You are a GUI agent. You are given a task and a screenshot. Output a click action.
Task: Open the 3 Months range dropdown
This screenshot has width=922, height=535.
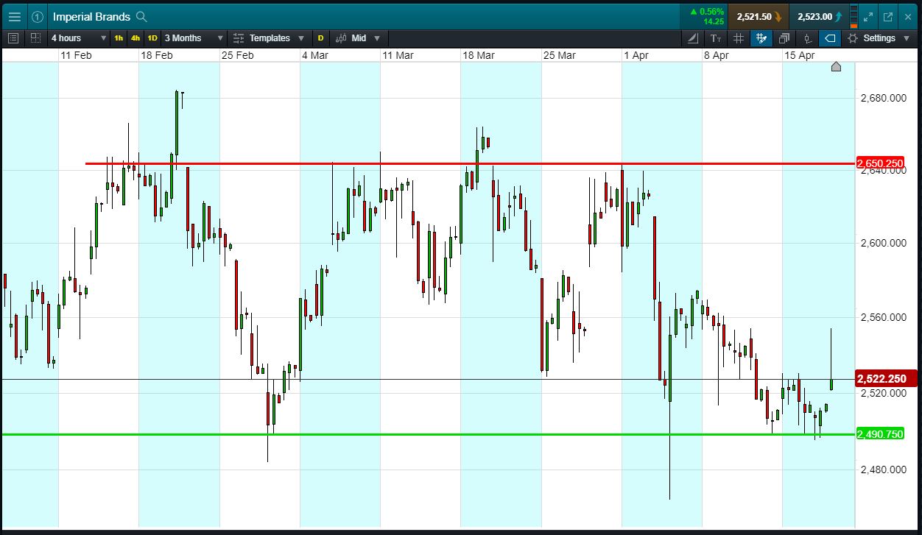coord(194,38)
